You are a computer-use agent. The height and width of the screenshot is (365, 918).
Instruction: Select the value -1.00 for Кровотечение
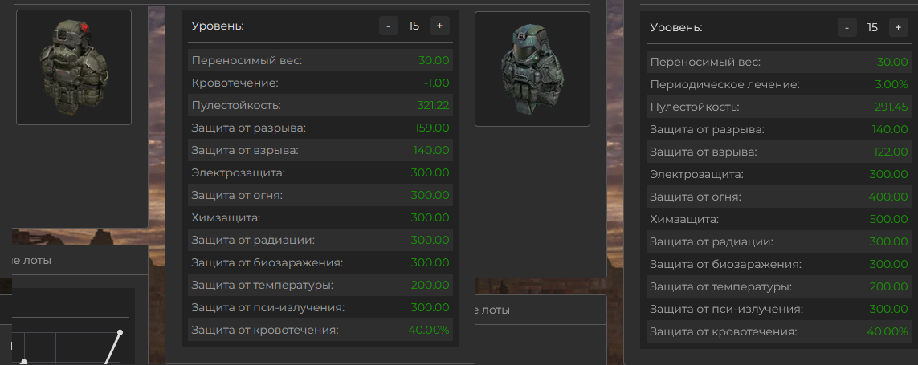tap(437, 83)
